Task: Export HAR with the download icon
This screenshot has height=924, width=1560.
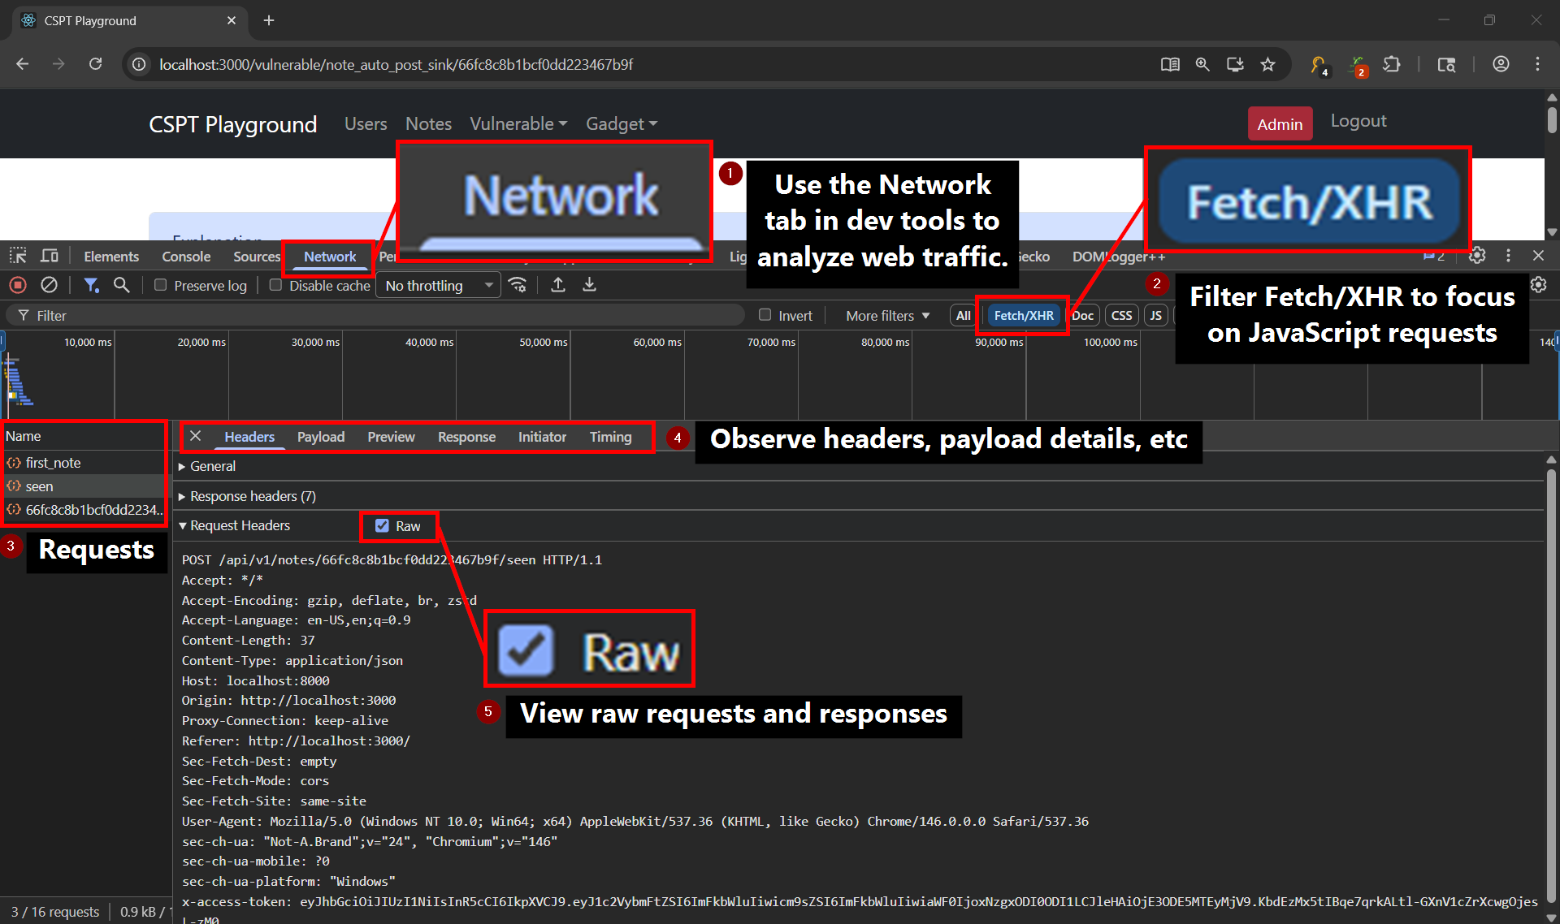Action: coord(590,285)
